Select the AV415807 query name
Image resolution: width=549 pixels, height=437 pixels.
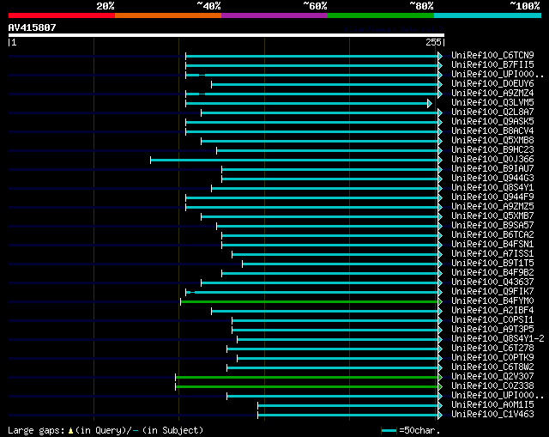[33, 27]
